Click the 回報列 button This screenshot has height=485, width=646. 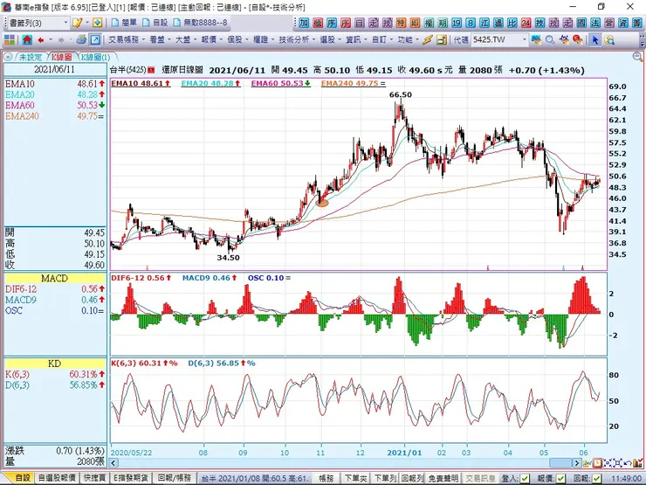(412, 478)
